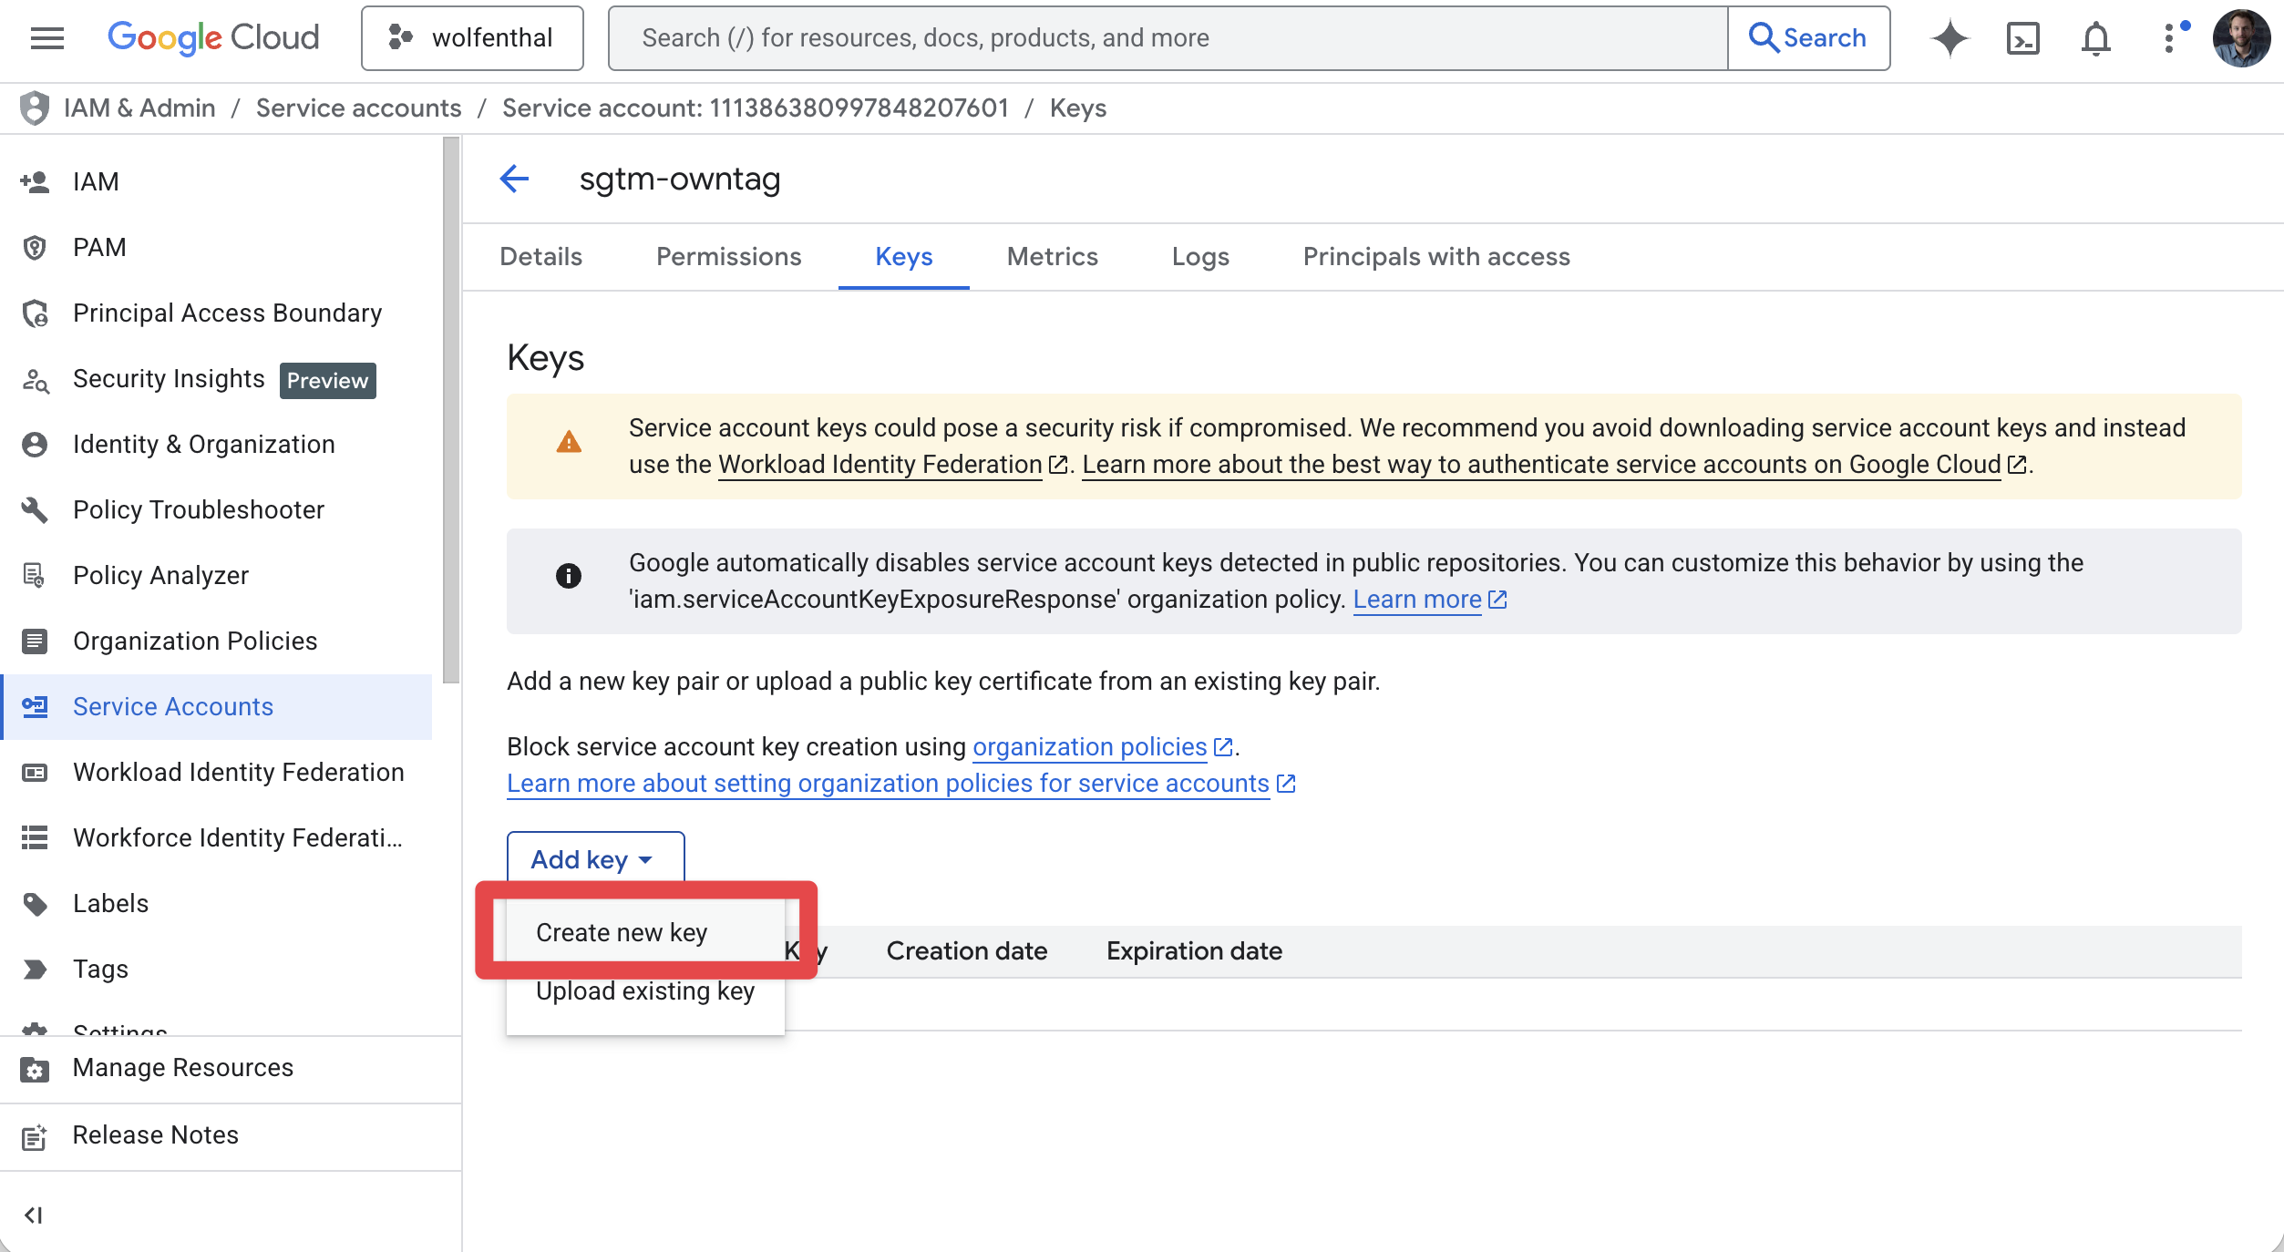The height and width of the screenshot is (1252, 2284).
Task: Follow the Workload Identity Federation link
Action: click(x=880, y=465)
